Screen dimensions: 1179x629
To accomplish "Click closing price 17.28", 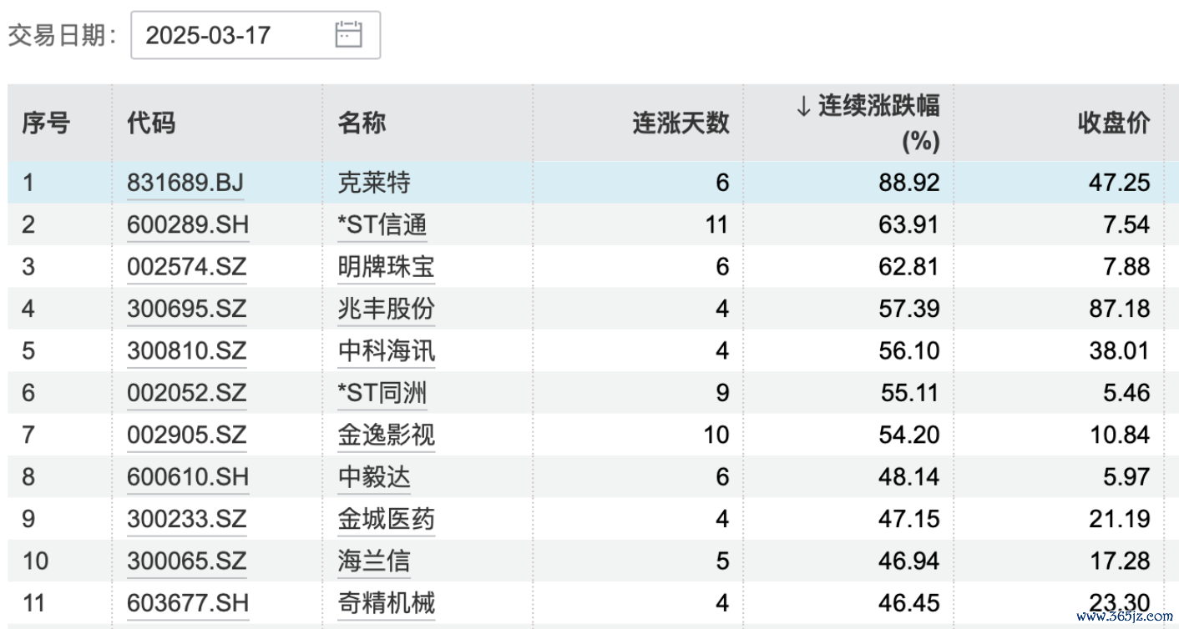I will pos(1121,561).
